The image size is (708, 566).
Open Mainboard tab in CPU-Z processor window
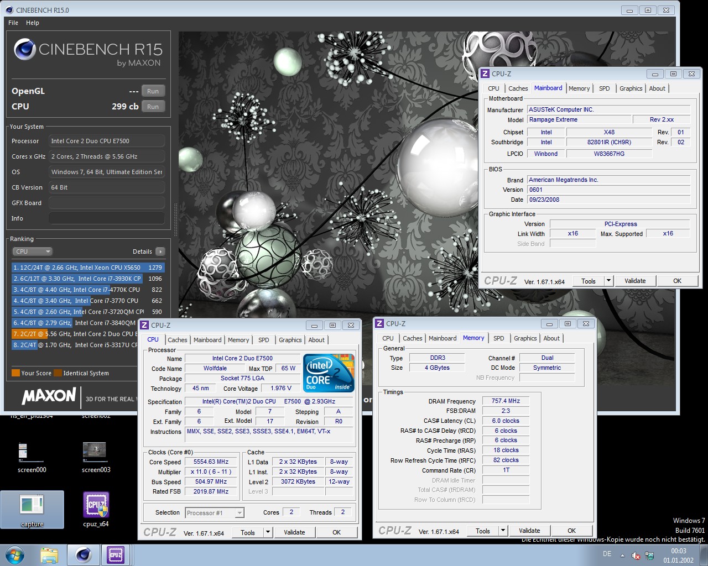(207, 340)
